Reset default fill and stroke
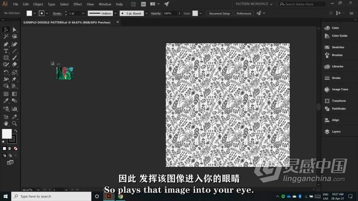This screenshot has height=201, width=358. 4,142
